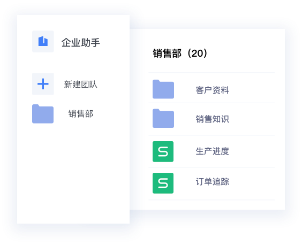The height and width of the screenshot is (245, 302).
Task: Select the 企业助手 title text
Action: 81,43
